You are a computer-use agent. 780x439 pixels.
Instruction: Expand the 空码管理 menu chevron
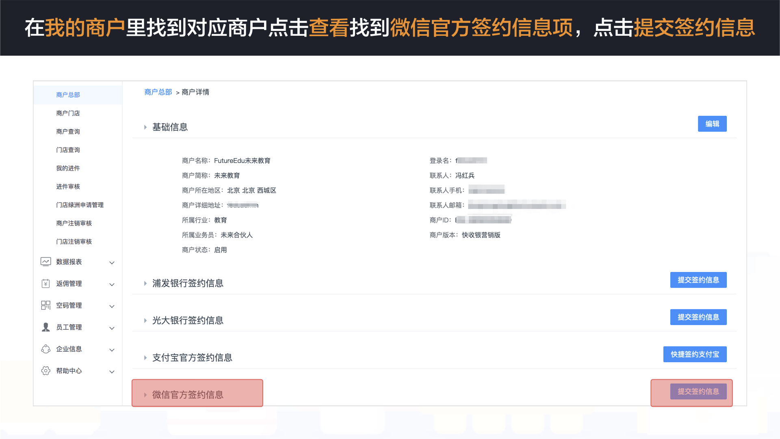[x=112, y=306]
